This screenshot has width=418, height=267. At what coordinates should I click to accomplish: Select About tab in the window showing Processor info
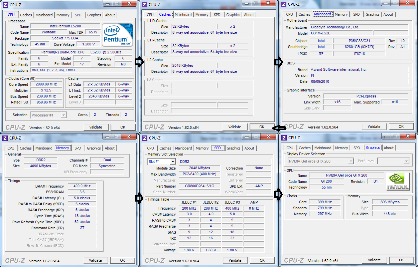tap(110, 15)
